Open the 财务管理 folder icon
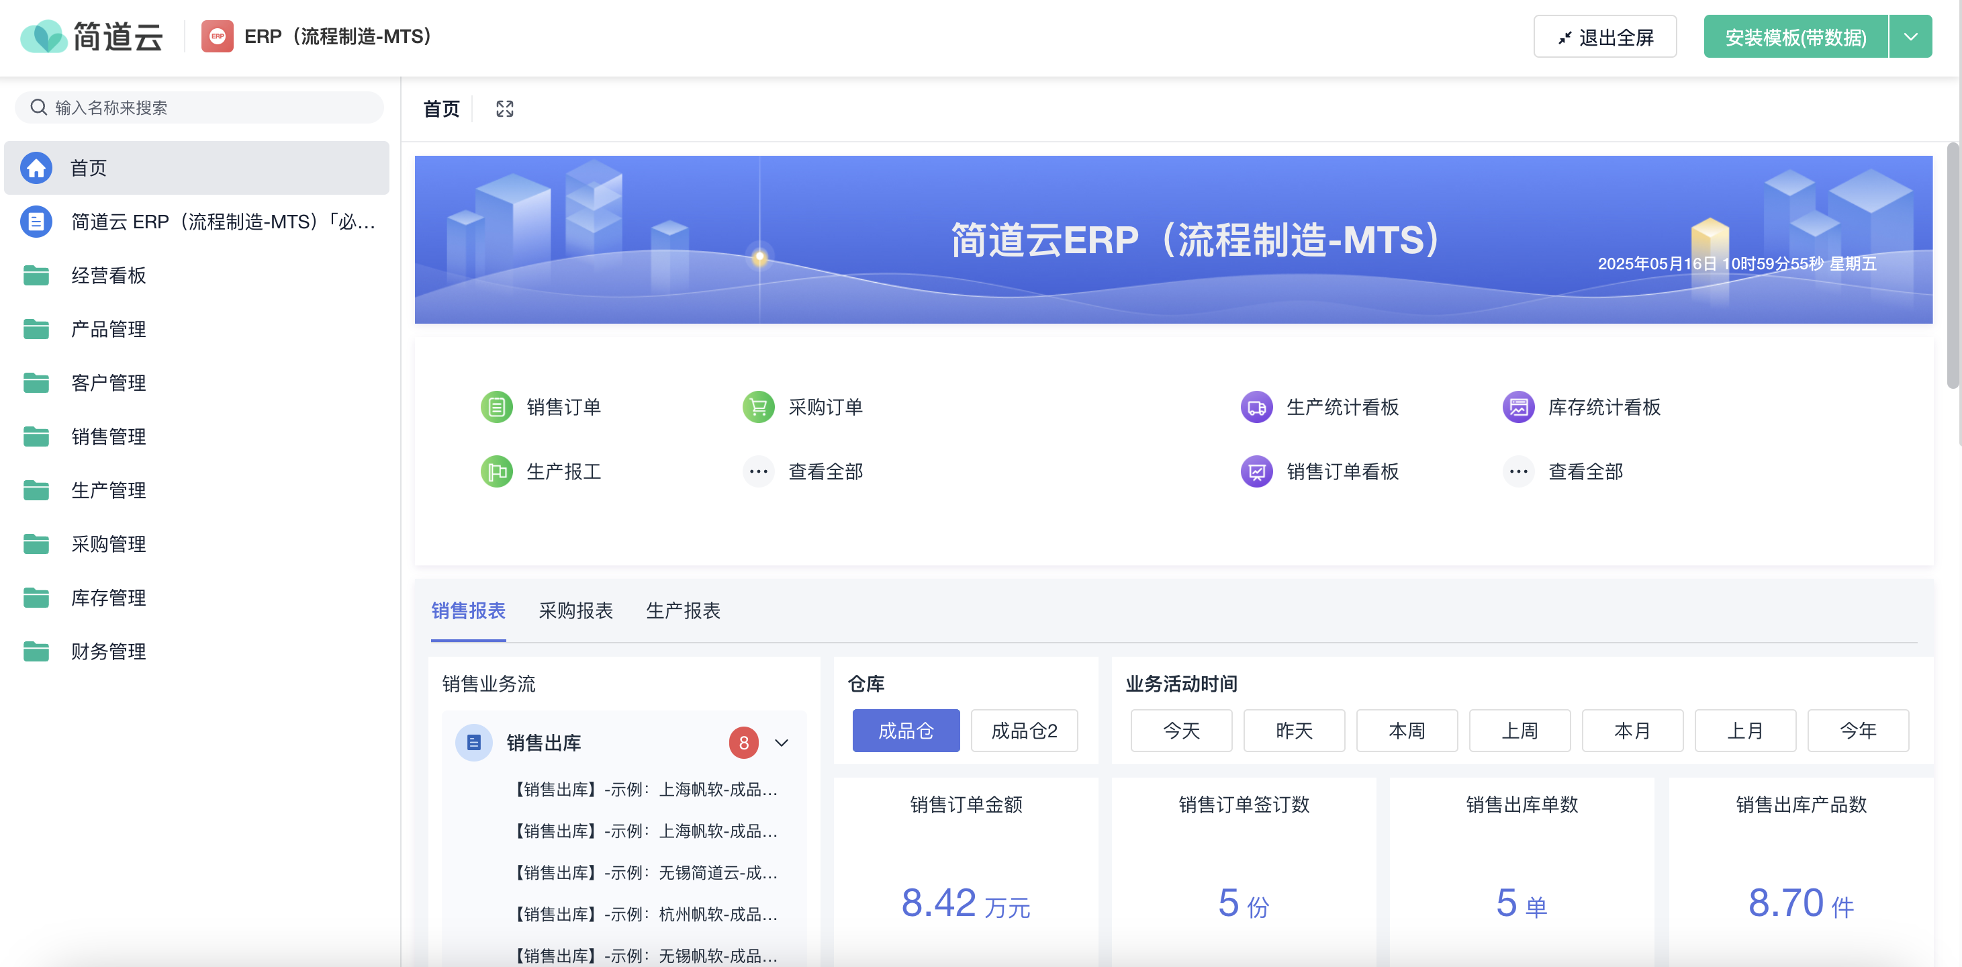This screenshot has width=1962, height=967. (x=36, y=651)
